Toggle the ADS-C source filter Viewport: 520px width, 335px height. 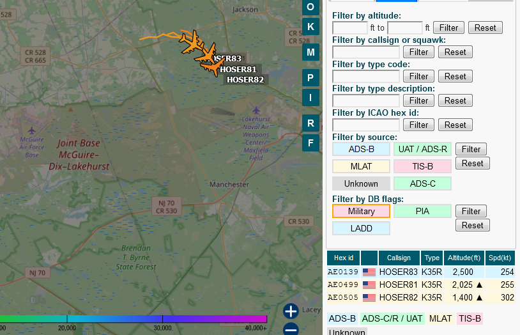[x=422, y=183]
